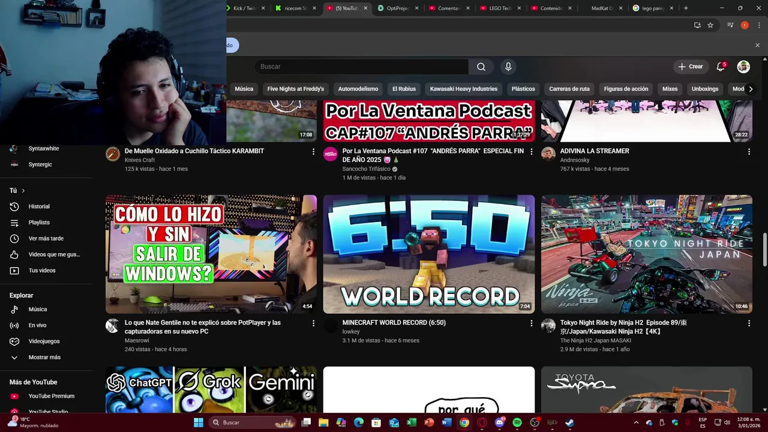Open options for ADIVINA LA STREAMER video

(749, 152)
